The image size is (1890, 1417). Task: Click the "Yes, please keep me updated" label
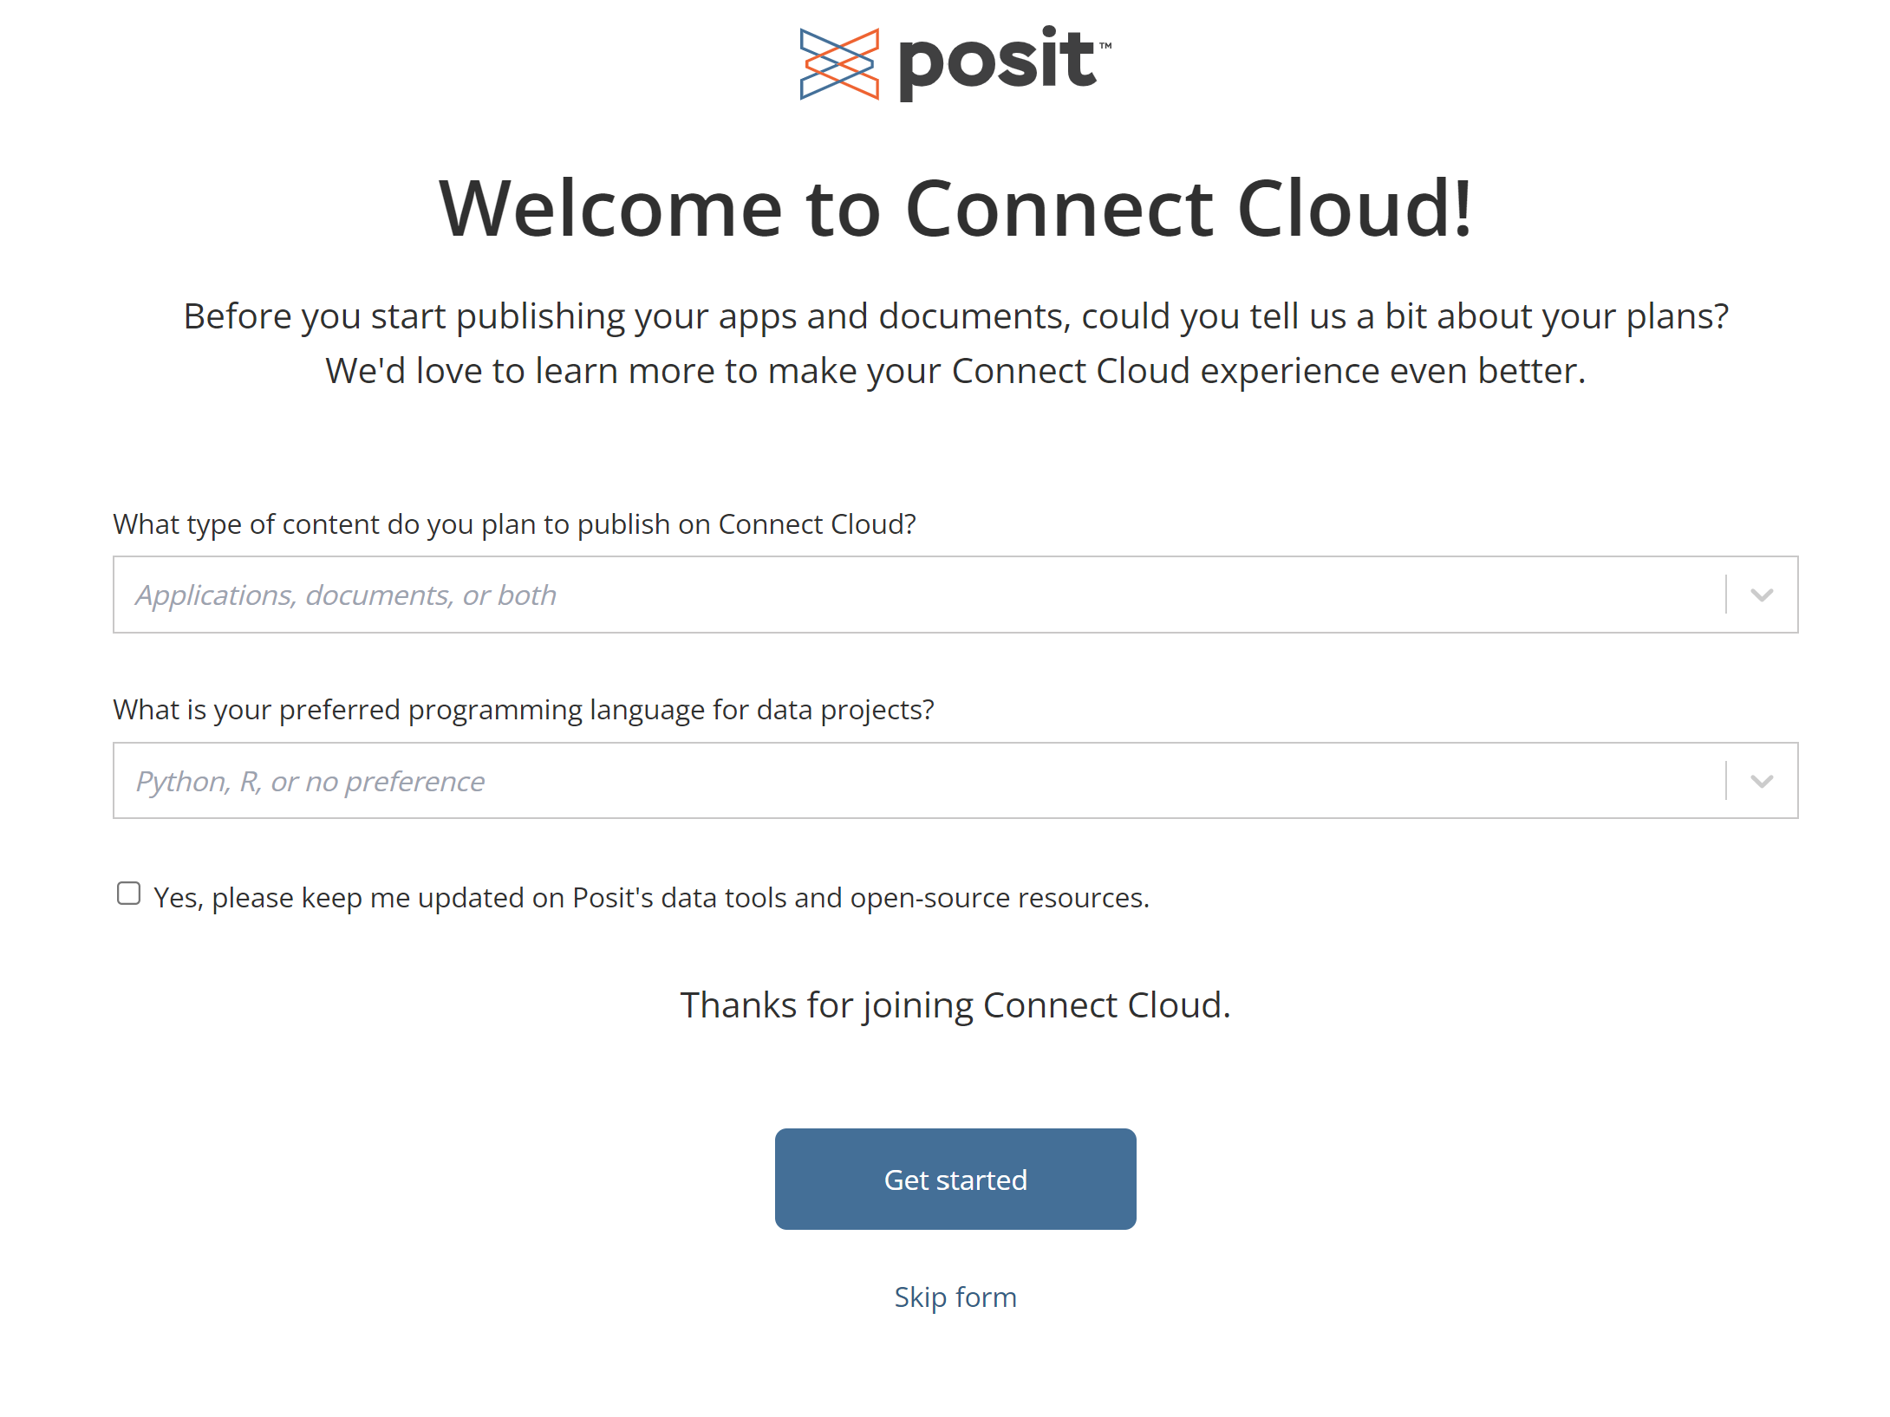tap(651, 898)
